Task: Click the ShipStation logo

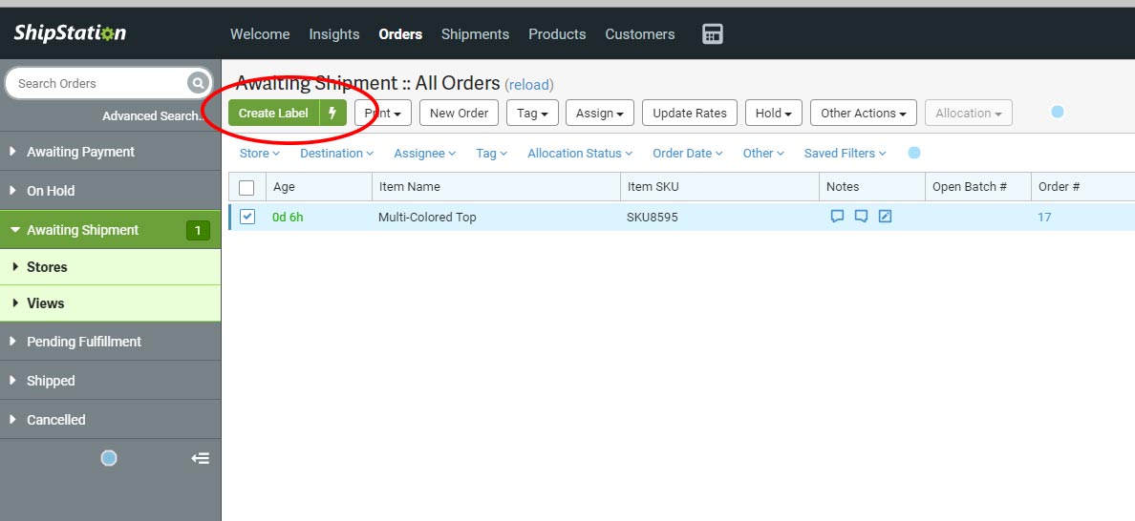Action: 70,33
